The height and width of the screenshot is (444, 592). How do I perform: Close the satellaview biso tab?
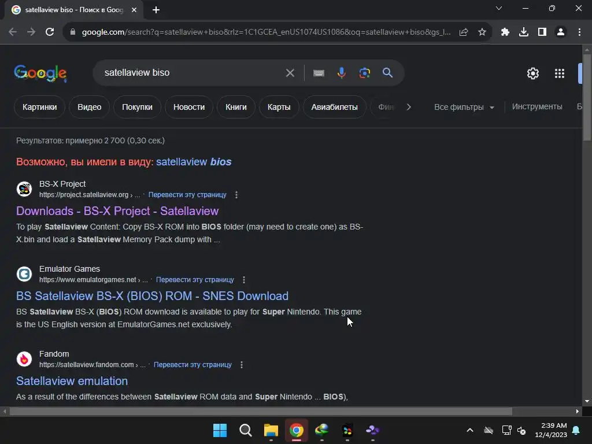134,10
